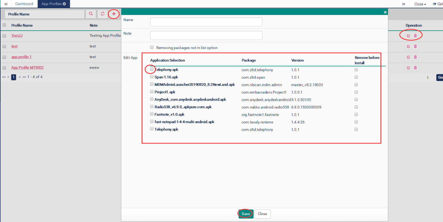Check the Span-1.16.apk application checkbox
This screenshot has width=443, height=222.
(152, 77)
